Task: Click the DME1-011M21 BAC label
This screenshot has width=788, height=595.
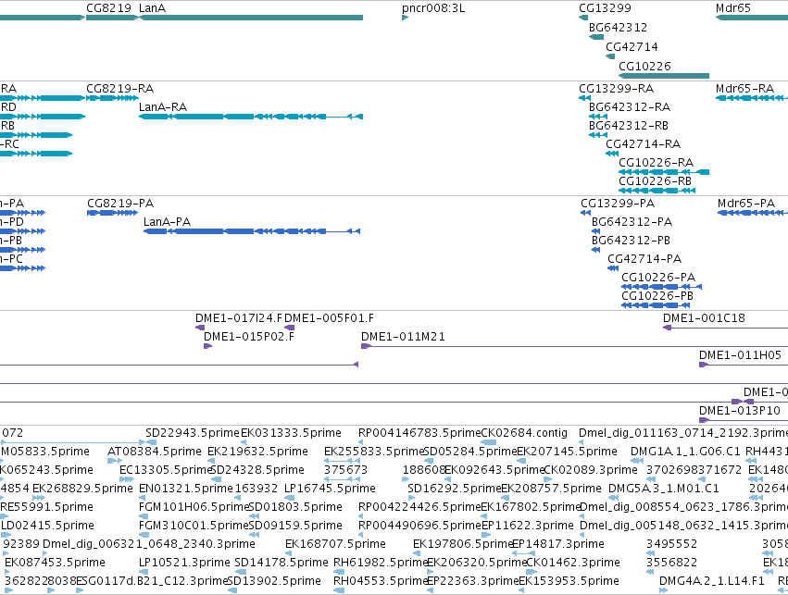Action: tap(403, 337)
